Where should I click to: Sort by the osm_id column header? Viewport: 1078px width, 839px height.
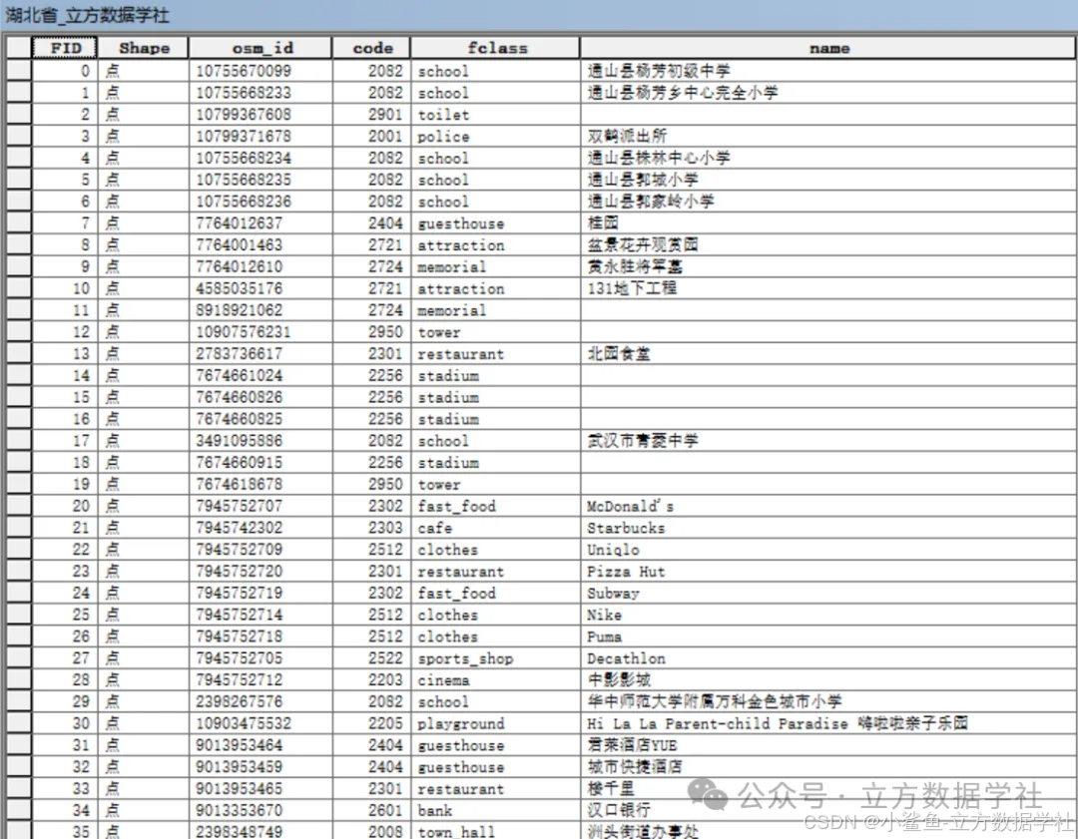coord(262,48)
